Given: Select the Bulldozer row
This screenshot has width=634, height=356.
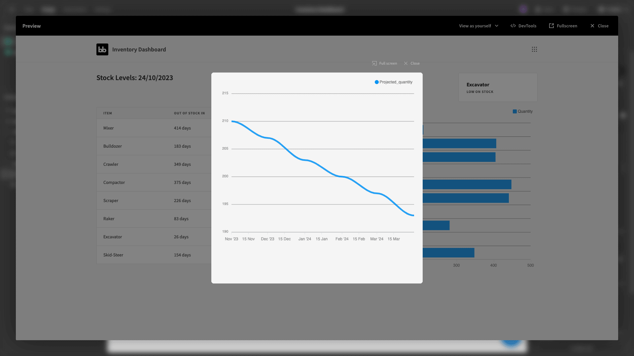Looking at the screenshot, I should (154, 146).
